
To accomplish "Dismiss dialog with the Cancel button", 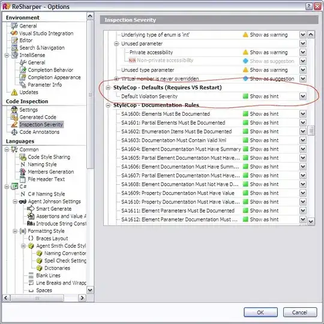I will (300, 312).
